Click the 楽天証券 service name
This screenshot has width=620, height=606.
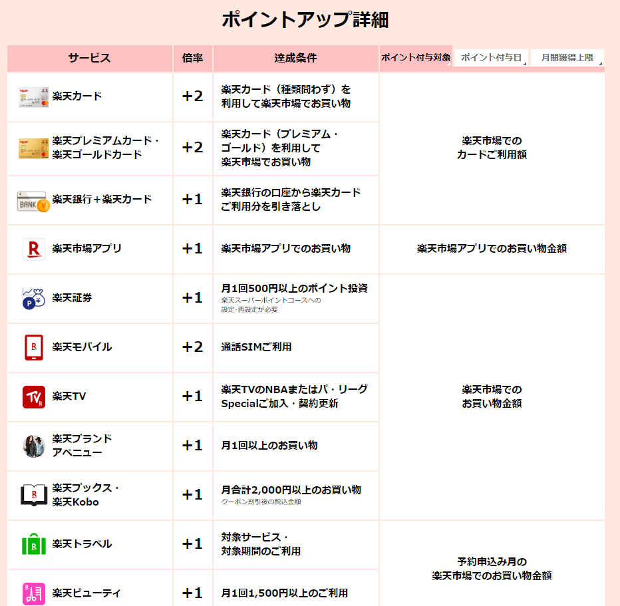pyautogui.click(x=72, y=298)
